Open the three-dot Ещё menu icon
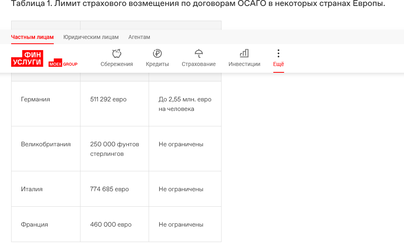This screenshot has height=252, width=404. click(x=278, y=54)
